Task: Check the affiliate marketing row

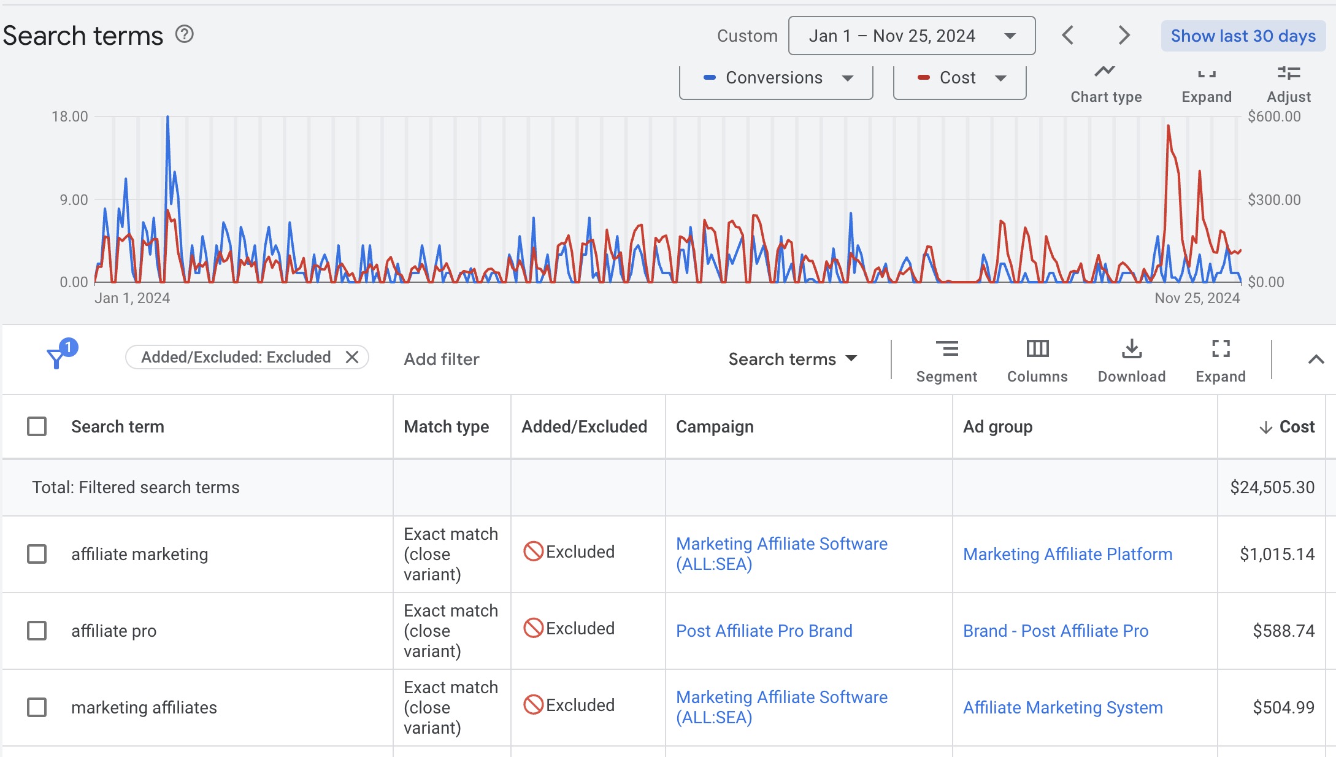Action: coord(38,554)
